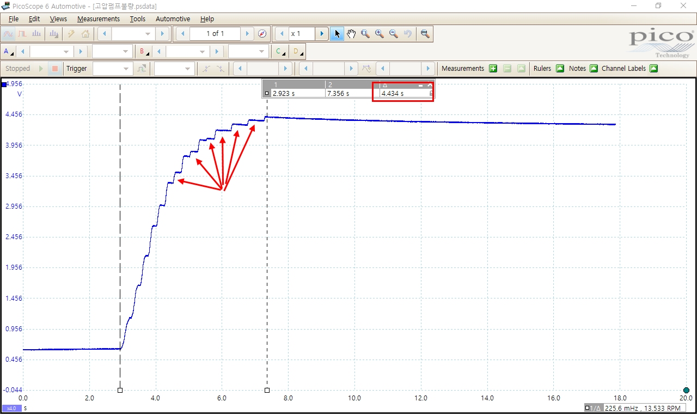Open the Help menu
This screenshot has width=697, height=414.
[207, 19]
